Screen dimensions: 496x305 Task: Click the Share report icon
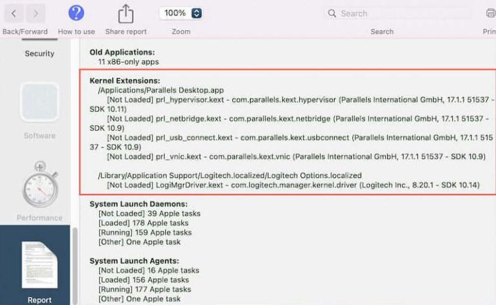tap(125, 14)
